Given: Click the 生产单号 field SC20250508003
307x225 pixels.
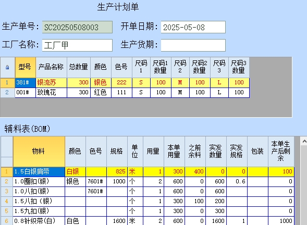Looking at the screenshot, I should coord(77,27).
